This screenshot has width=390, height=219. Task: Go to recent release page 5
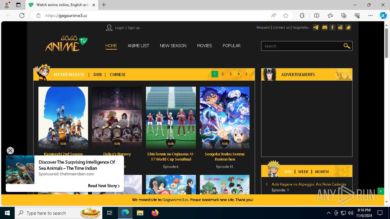[246, 74]
